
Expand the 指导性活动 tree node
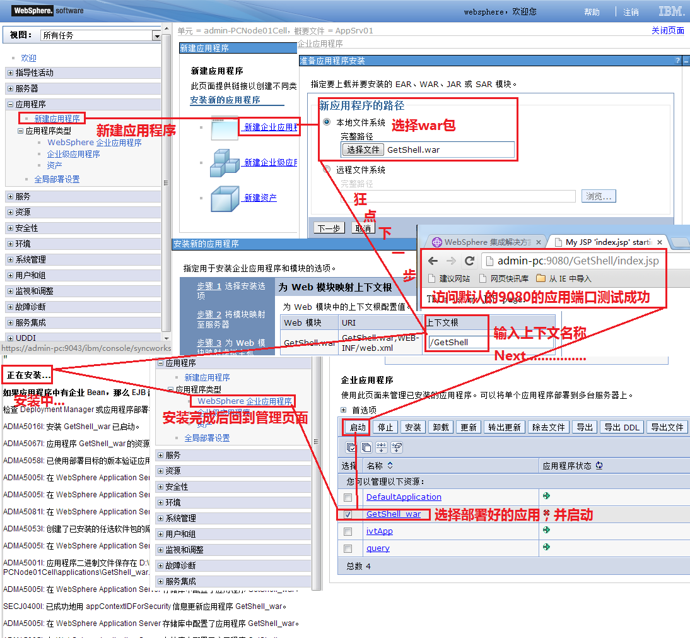tap(10, 73)
